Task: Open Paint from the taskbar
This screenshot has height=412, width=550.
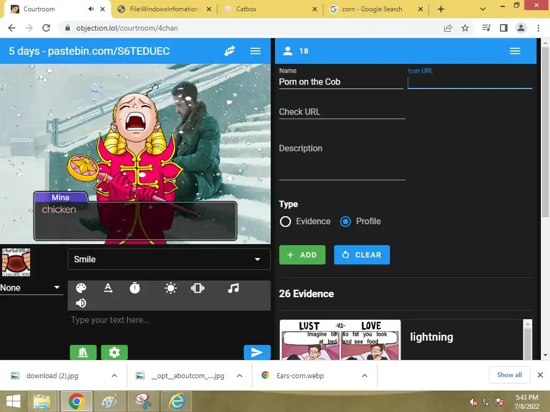Action: [110, 401]
